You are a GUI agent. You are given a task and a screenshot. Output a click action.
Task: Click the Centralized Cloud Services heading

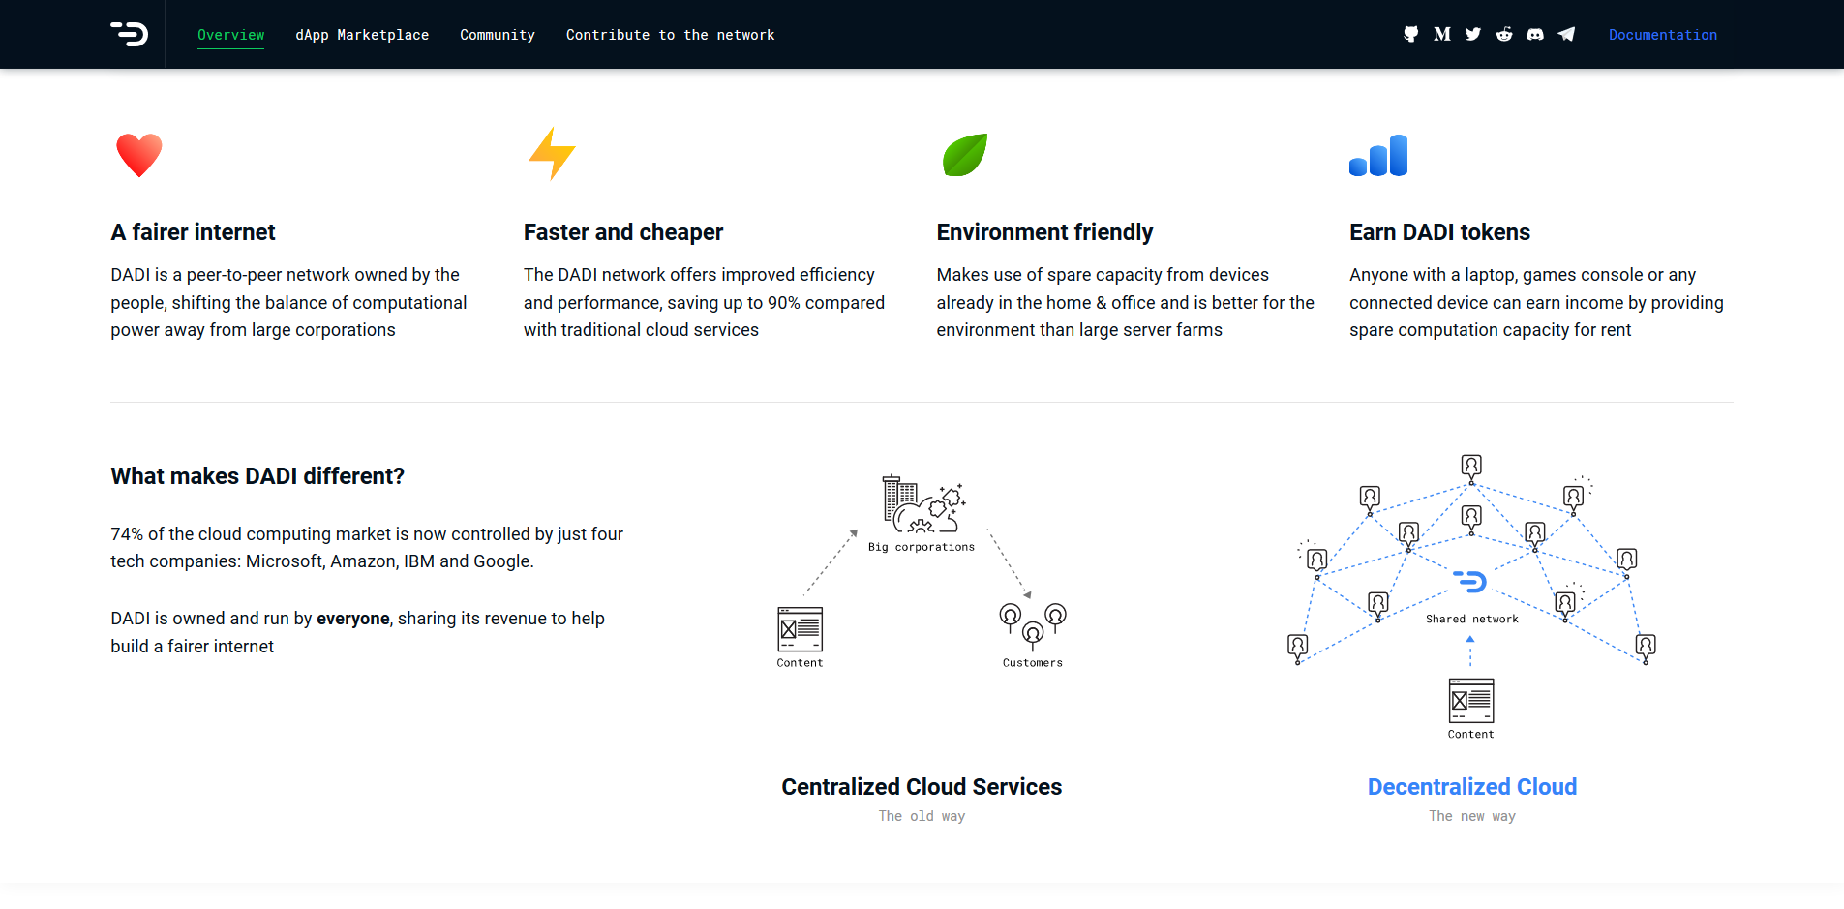(922, 787)
